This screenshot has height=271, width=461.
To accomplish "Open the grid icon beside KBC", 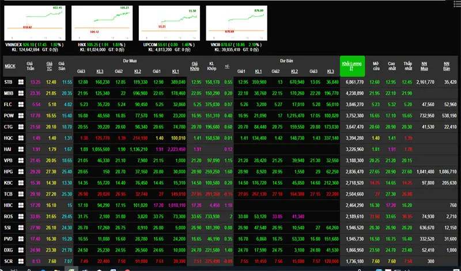I will [x=21, y=183].
